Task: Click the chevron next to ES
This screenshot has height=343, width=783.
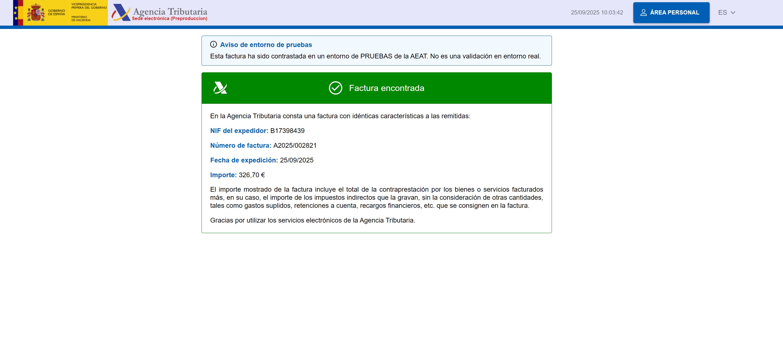Action: click(733, 13)
